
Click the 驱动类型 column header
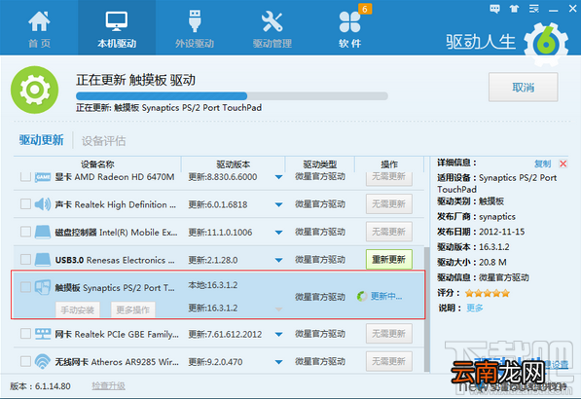tap(320, 164)
